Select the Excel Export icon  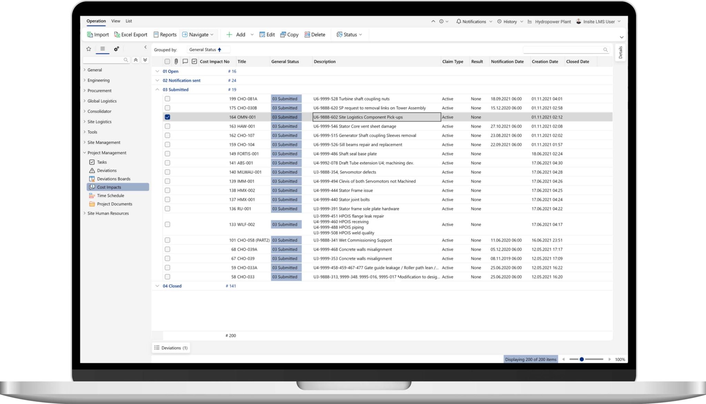(x=117, y=34)
